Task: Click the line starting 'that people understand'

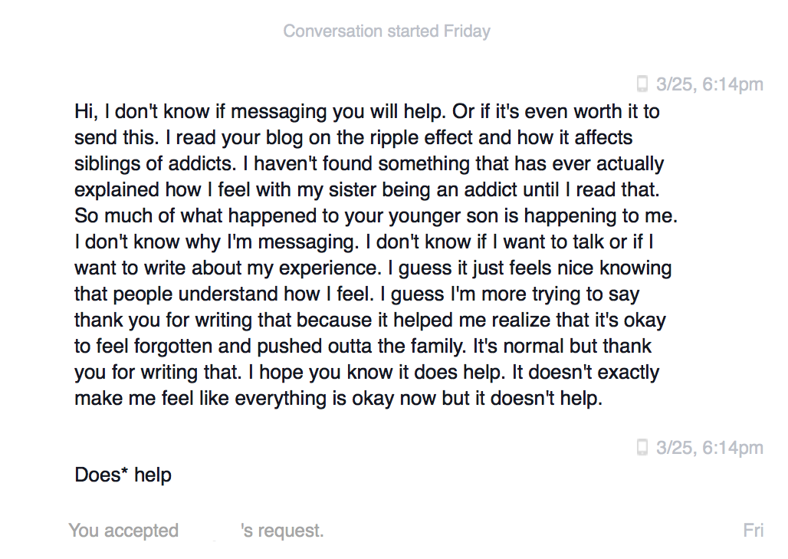Action: click(x=356, y=294)
